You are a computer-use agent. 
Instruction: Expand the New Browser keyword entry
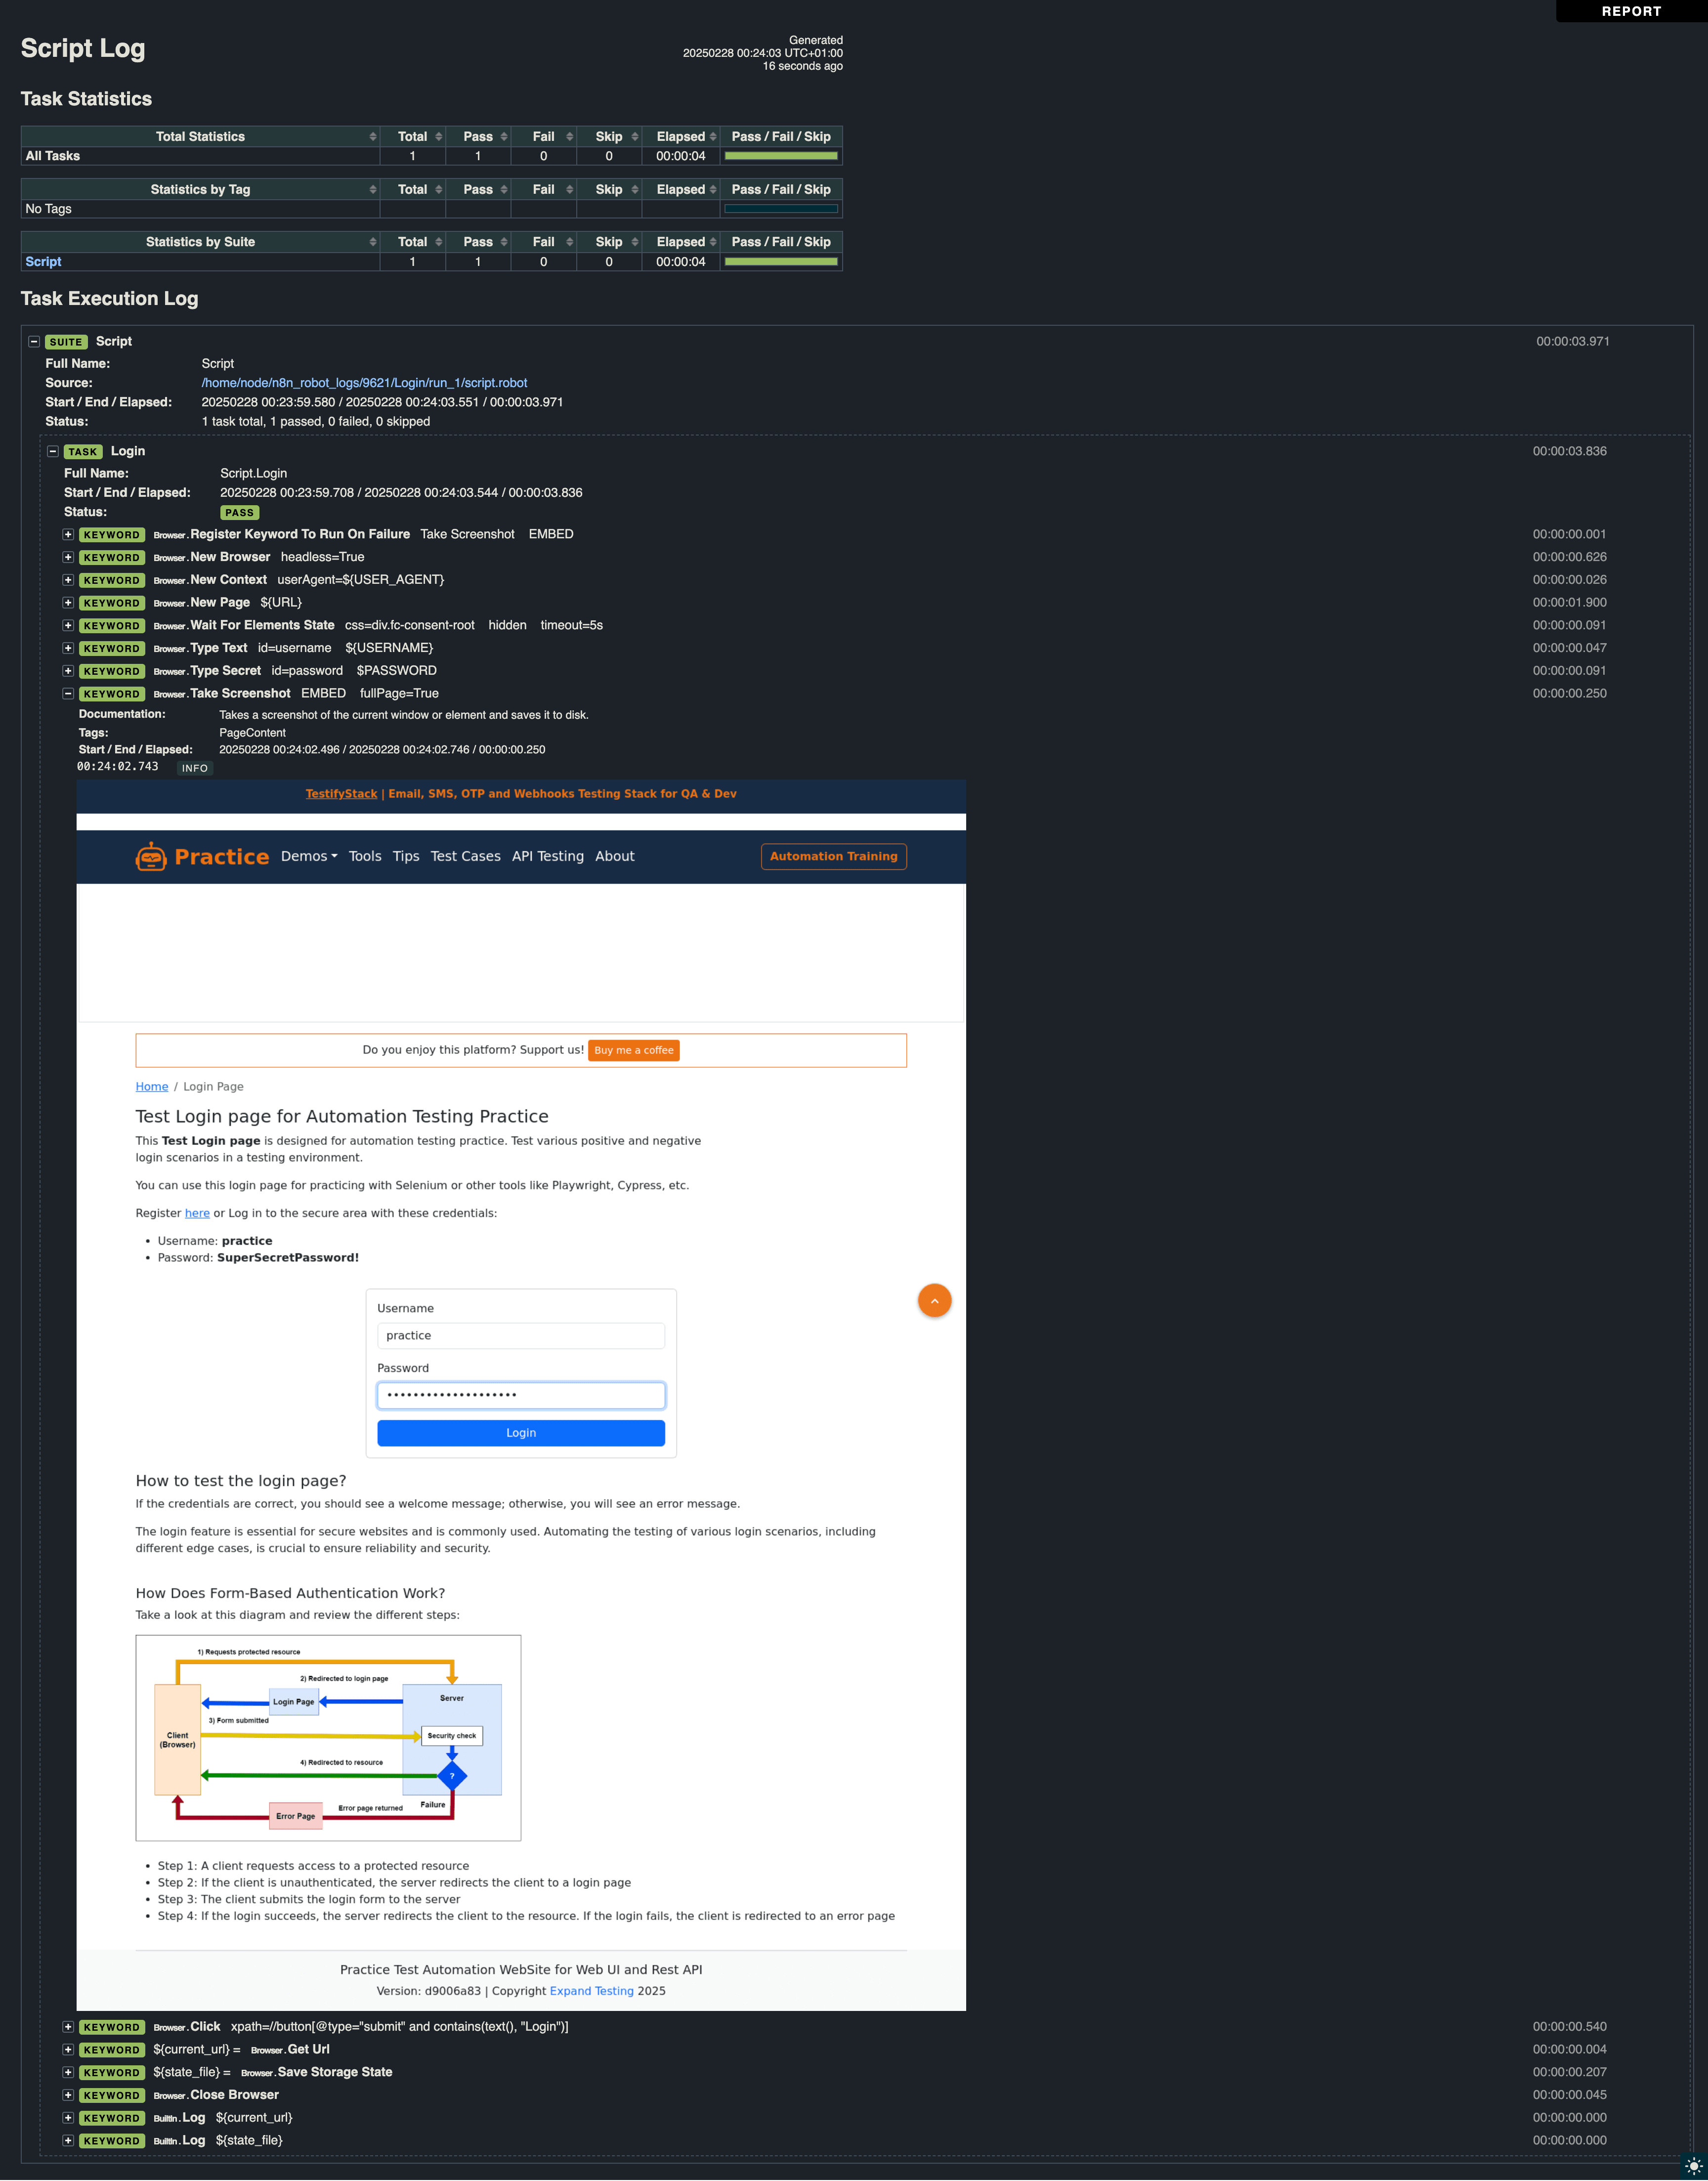pos(67,557)
